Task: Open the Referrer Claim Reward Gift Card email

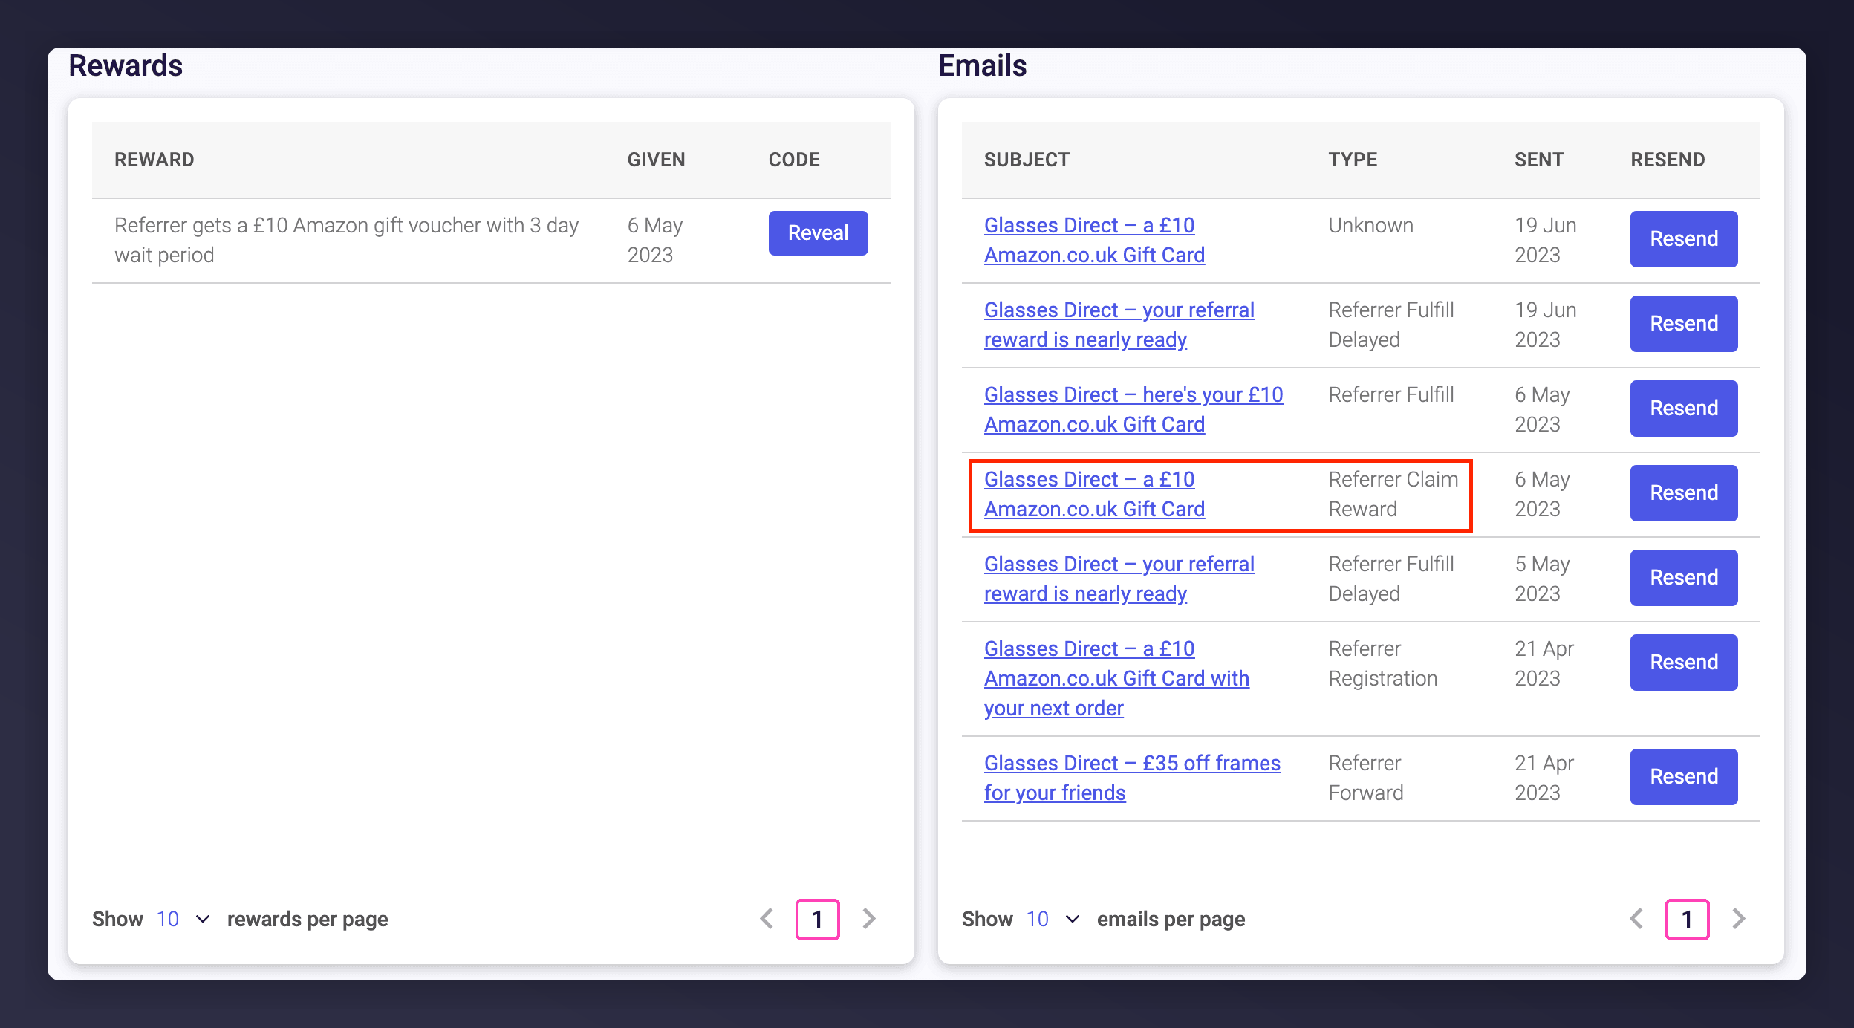Action: pyautogui.click(x=1094, y=494)
